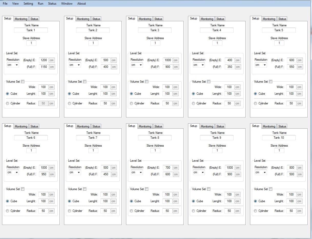Click the cm unit button beside Tank 2 Wide

point(113,87)
